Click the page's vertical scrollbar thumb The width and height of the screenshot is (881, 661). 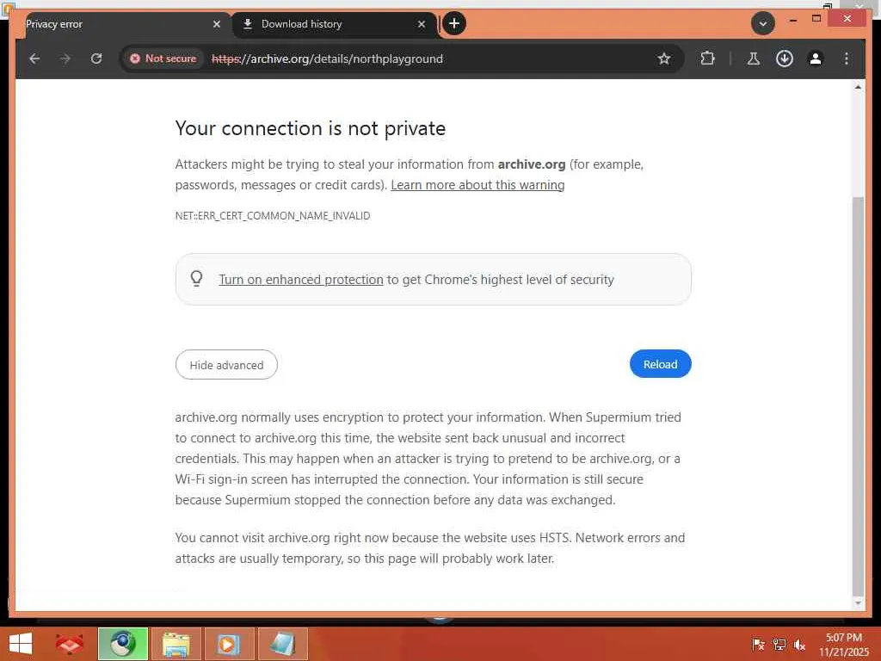tap(857, 387)
